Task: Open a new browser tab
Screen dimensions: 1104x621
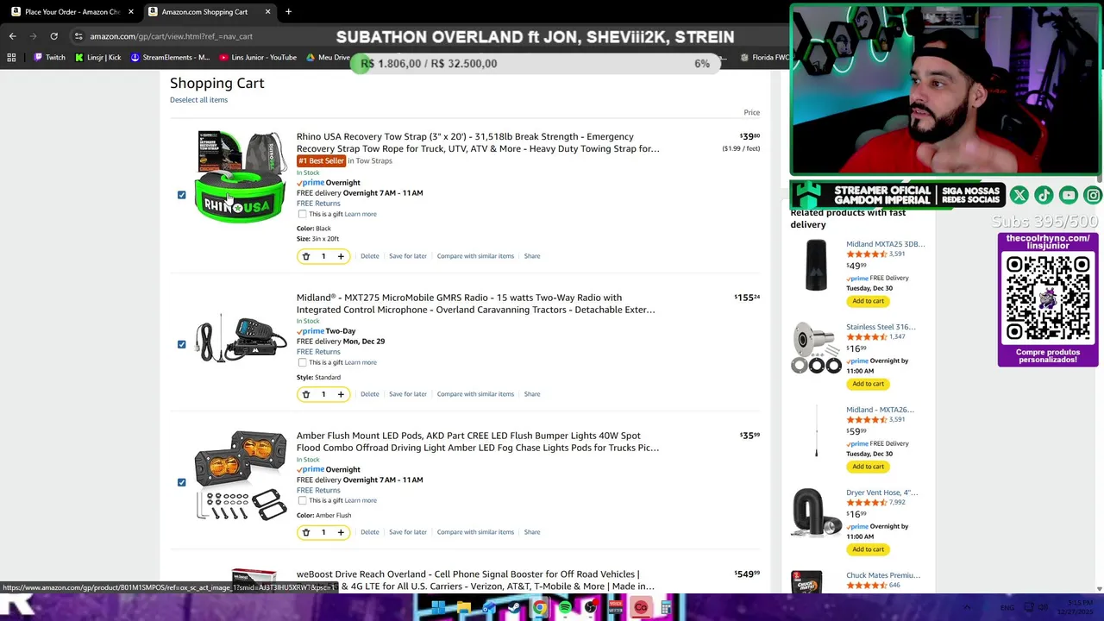Action: (288, 12)
